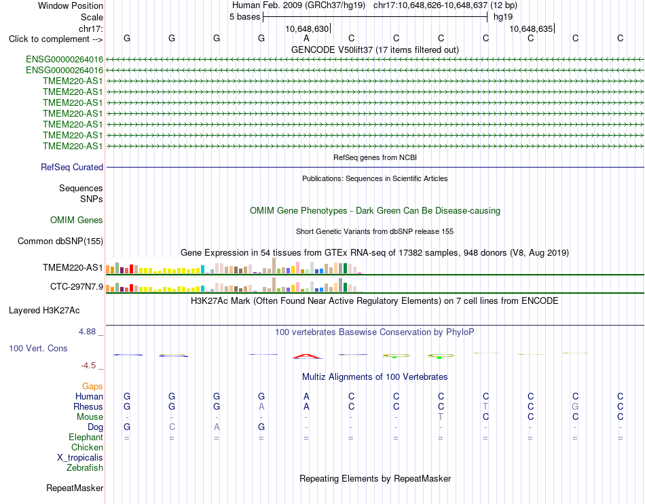Select the Chicken alignment row label
645x504 pixels.
87,447
